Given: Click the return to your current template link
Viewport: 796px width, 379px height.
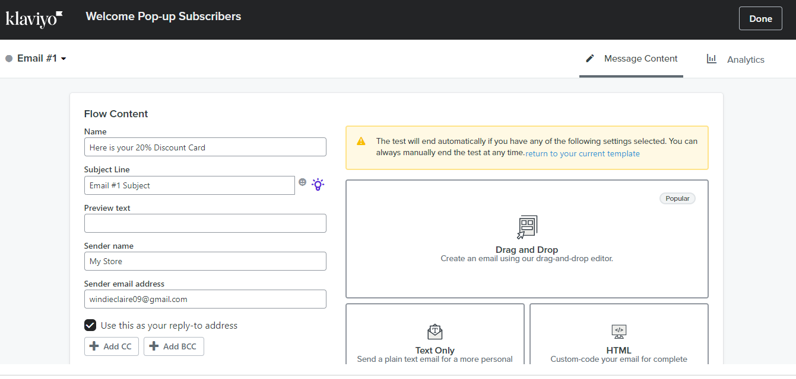Looking at the screenshot, I should coord(583,153).
